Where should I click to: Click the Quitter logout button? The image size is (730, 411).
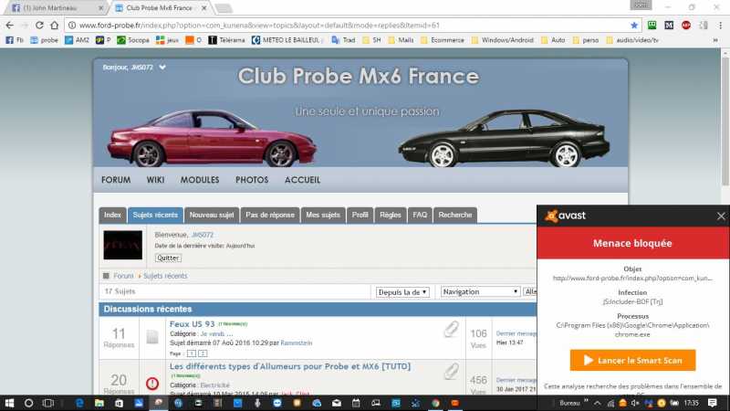click(168, 258)
